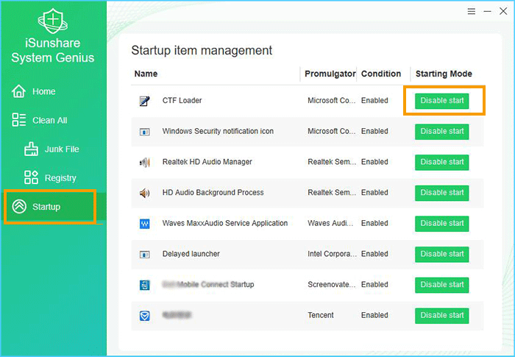515x357 pixels.
Task: Click the Promulgator column header
Action: click(x=329, y=74)
